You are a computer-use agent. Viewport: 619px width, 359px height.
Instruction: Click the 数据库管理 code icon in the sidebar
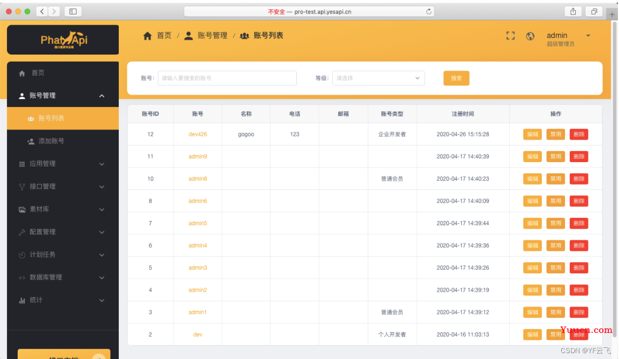22,278
